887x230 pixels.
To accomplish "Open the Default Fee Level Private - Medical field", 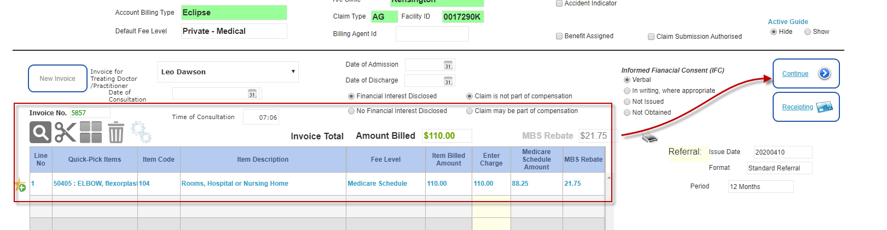I will (x=234, y=31).
